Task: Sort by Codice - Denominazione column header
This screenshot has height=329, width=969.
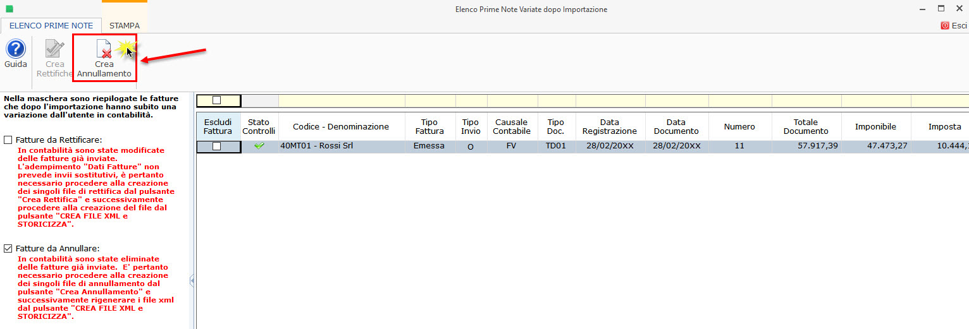Action: (342, 126)
